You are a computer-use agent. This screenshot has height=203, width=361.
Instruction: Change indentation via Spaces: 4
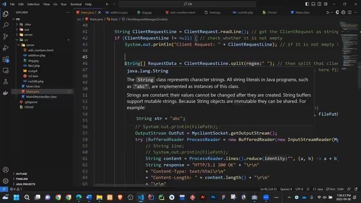click(x=286, y=189)
